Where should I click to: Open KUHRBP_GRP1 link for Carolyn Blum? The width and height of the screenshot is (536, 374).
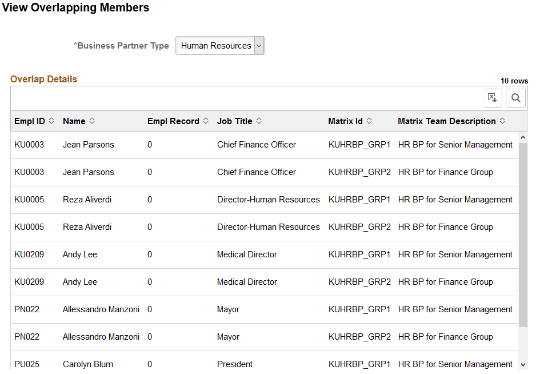359,364
